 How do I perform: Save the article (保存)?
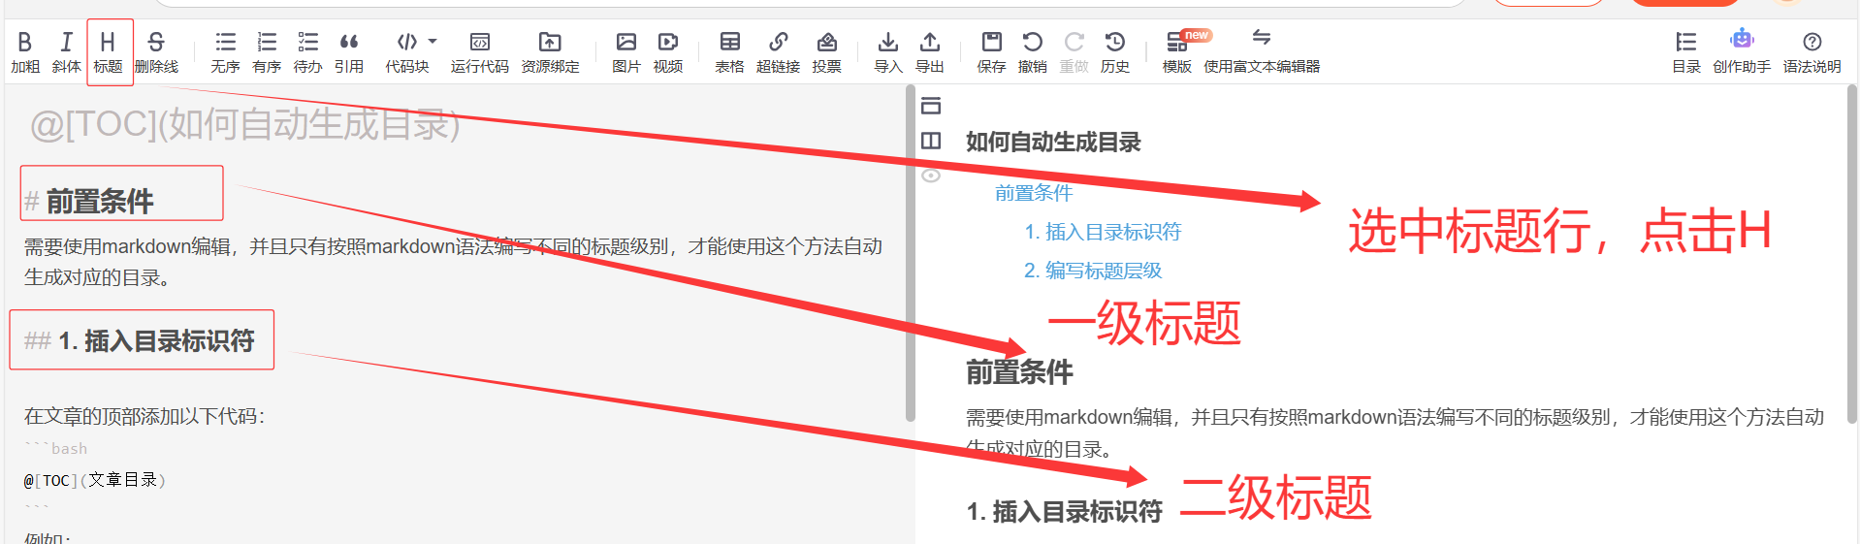pos(991,52)
